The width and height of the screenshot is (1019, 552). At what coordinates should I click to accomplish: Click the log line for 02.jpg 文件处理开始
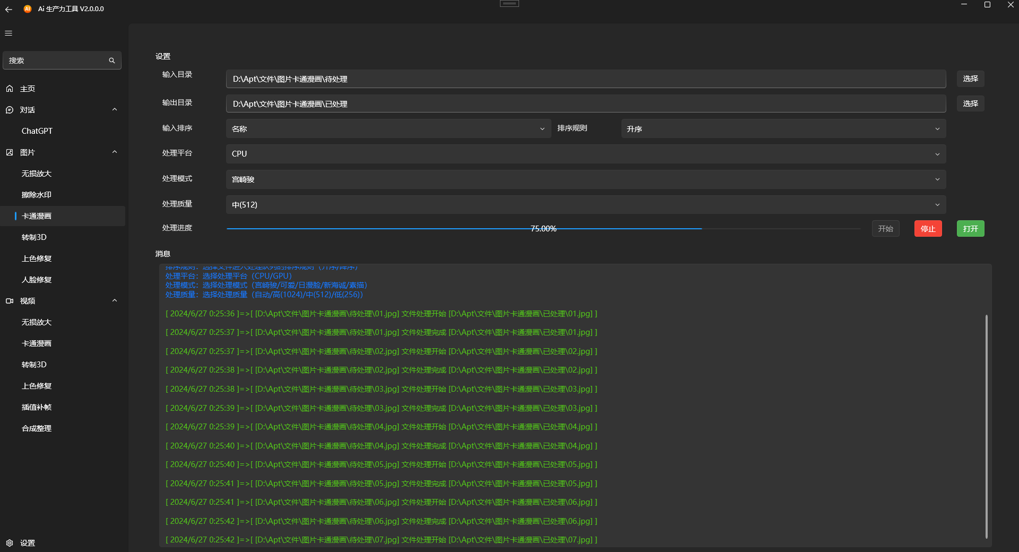pos(381,351)
